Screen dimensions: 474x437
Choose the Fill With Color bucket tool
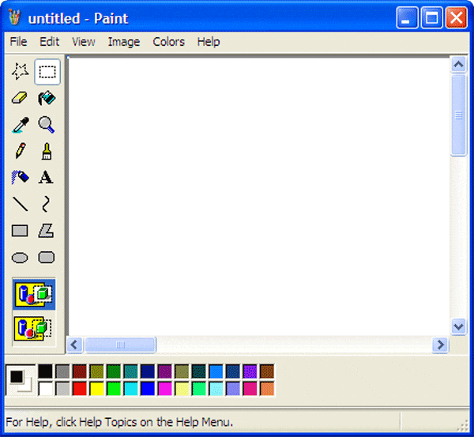tap(47, 99)
